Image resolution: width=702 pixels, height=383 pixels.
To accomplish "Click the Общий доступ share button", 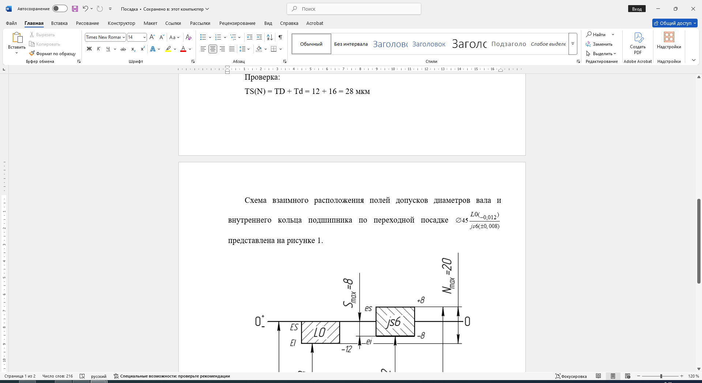I will (x=675, y=23).
